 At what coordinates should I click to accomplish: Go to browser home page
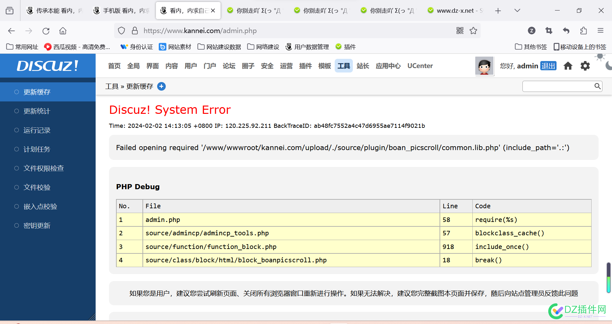[63, 31]
